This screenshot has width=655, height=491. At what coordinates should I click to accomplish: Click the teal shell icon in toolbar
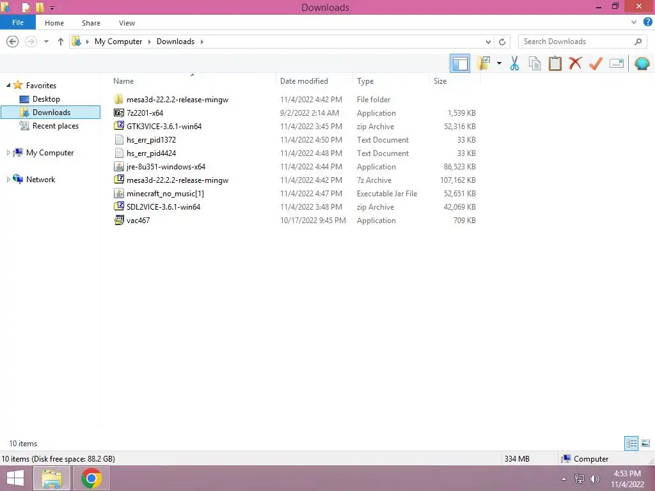pos(642,63)
